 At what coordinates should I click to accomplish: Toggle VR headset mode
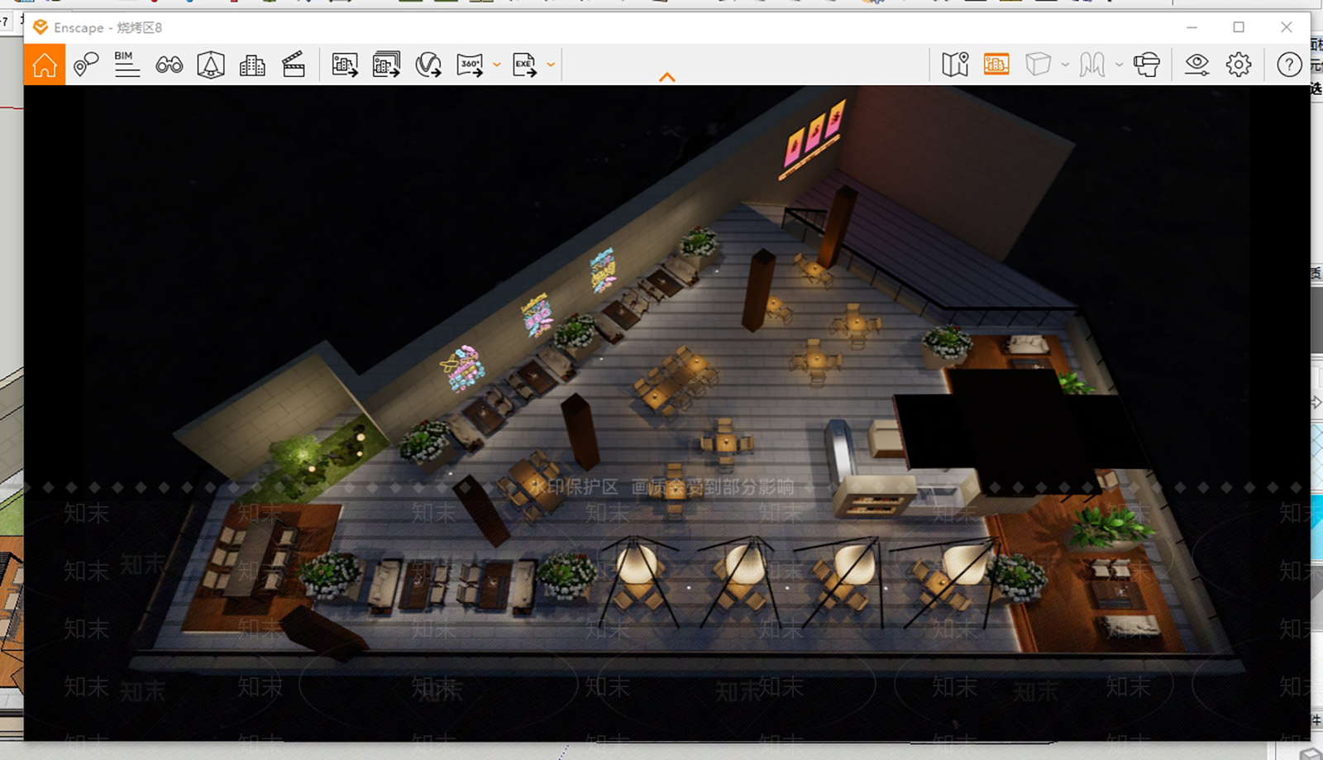(x=1147, y=65)
